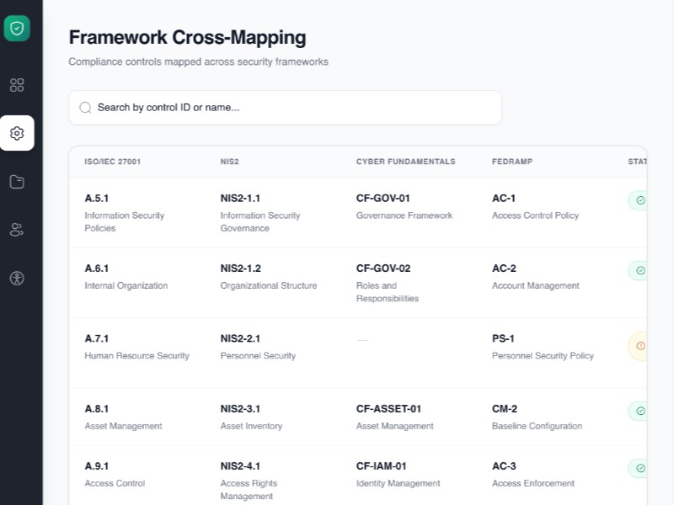Click the magnifier icon in search bar
674x505 pixels.
(x=85, y=108)
